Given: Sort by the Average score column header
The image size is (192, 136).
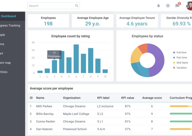Looking at the screenshot, I should (x=152, y=98).
